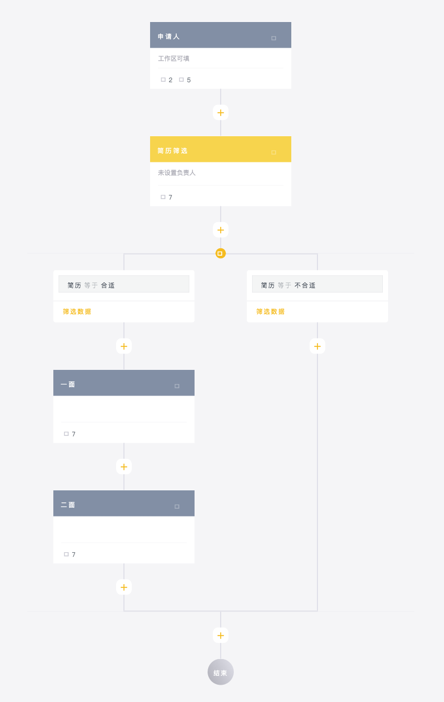The width and height of the screenshot is (444, 702).
Task: Select the 简历 等于 合适 condition field
Action: [124, 284]
